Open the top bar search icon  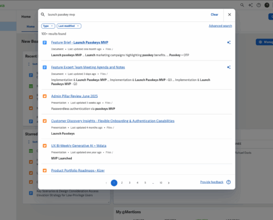click(x=242, y=5)
